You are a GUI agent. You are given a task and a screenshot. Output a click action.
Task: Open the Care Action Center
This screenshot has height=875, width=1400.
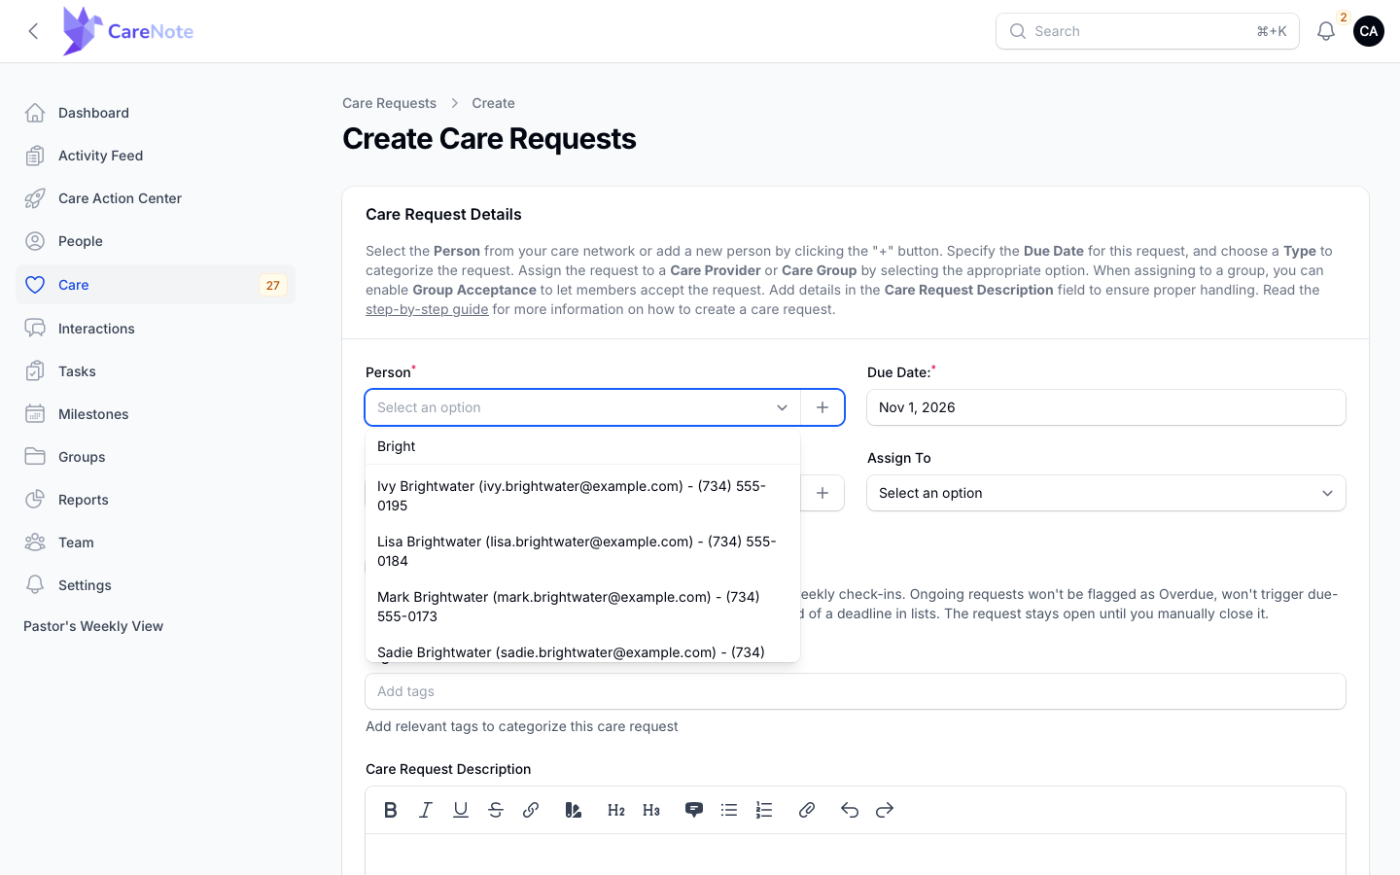click(156, 198)
